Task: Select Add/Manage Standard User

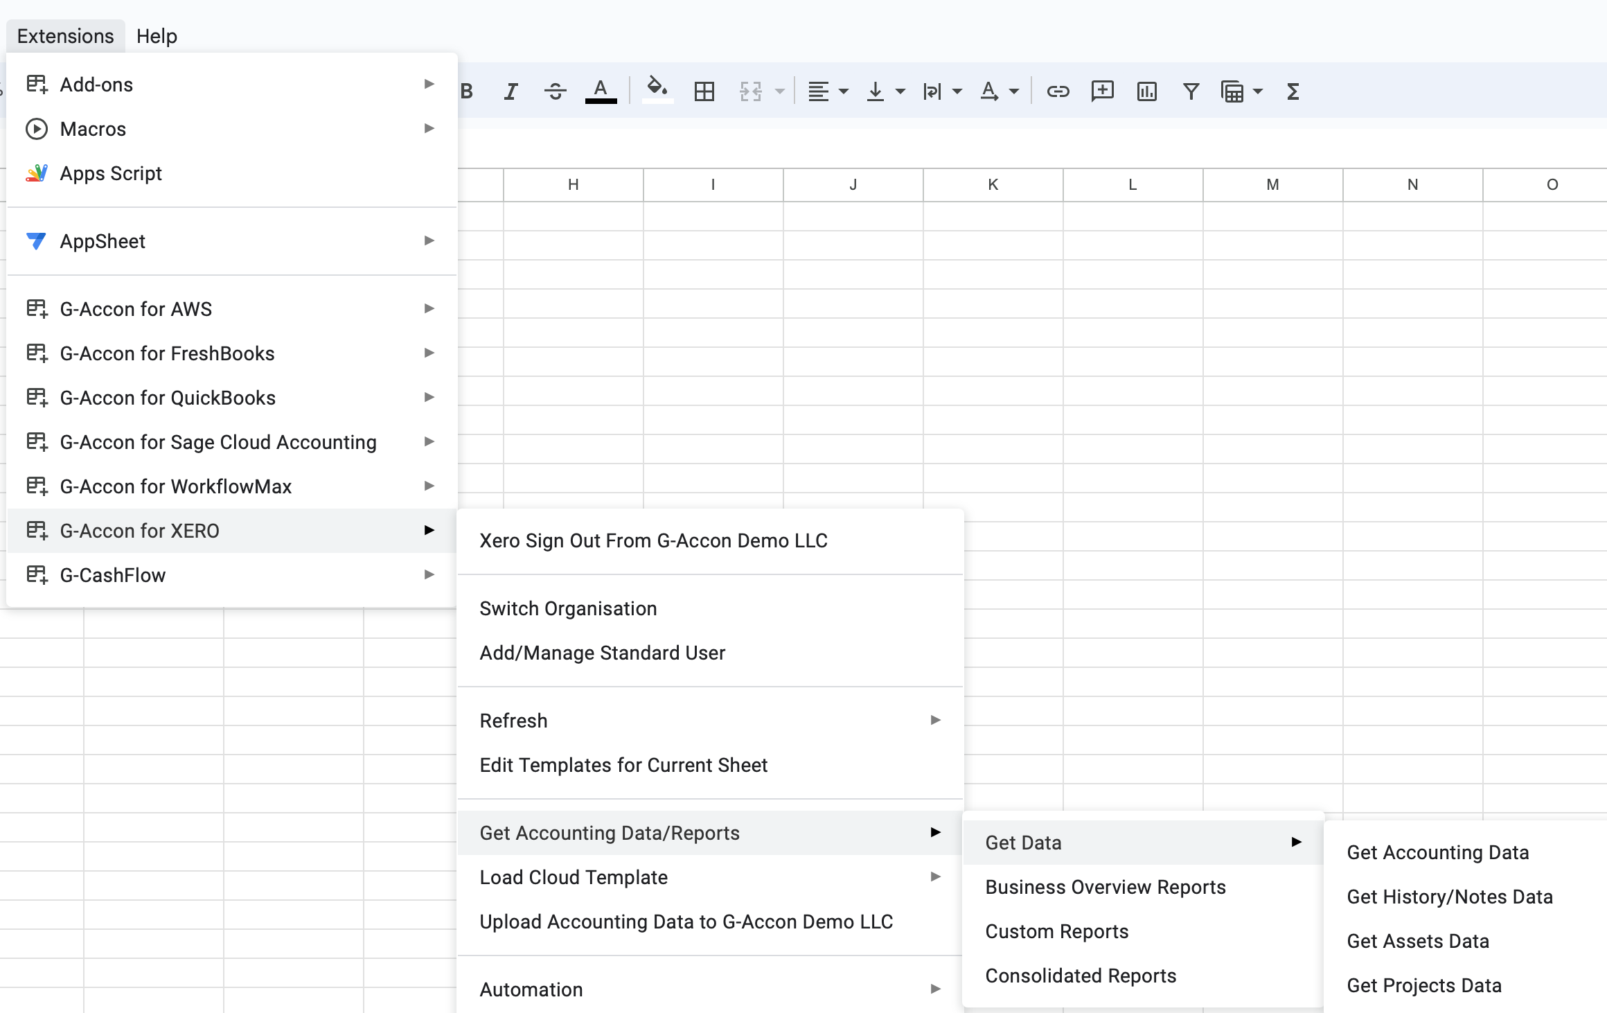Action: 711,653
